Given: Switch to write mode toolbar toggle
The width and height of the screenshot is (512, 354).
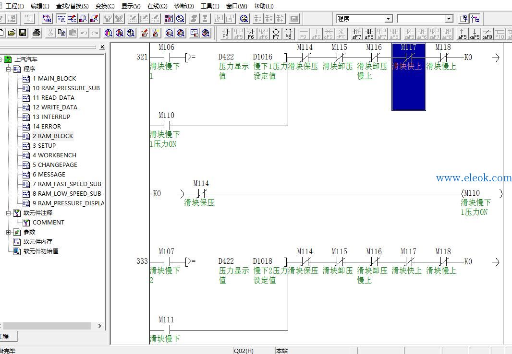Looking at the screenshot, I should pos(72,18).
